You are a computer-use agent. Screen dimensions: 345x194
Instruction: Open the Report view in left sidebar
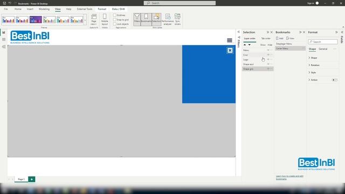[4, 32]
